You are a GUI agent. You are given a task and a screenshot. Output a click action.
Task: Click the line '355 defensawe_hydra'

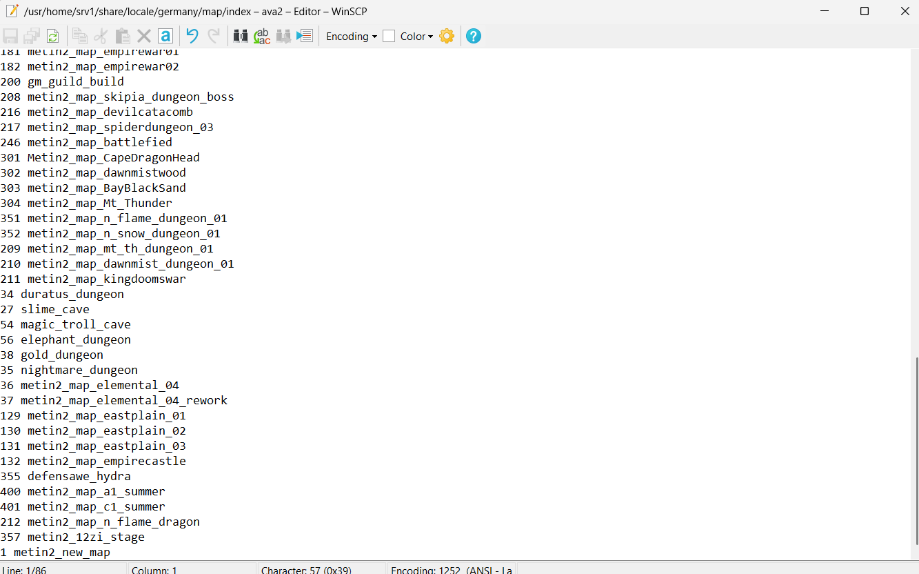click(65, 476)
